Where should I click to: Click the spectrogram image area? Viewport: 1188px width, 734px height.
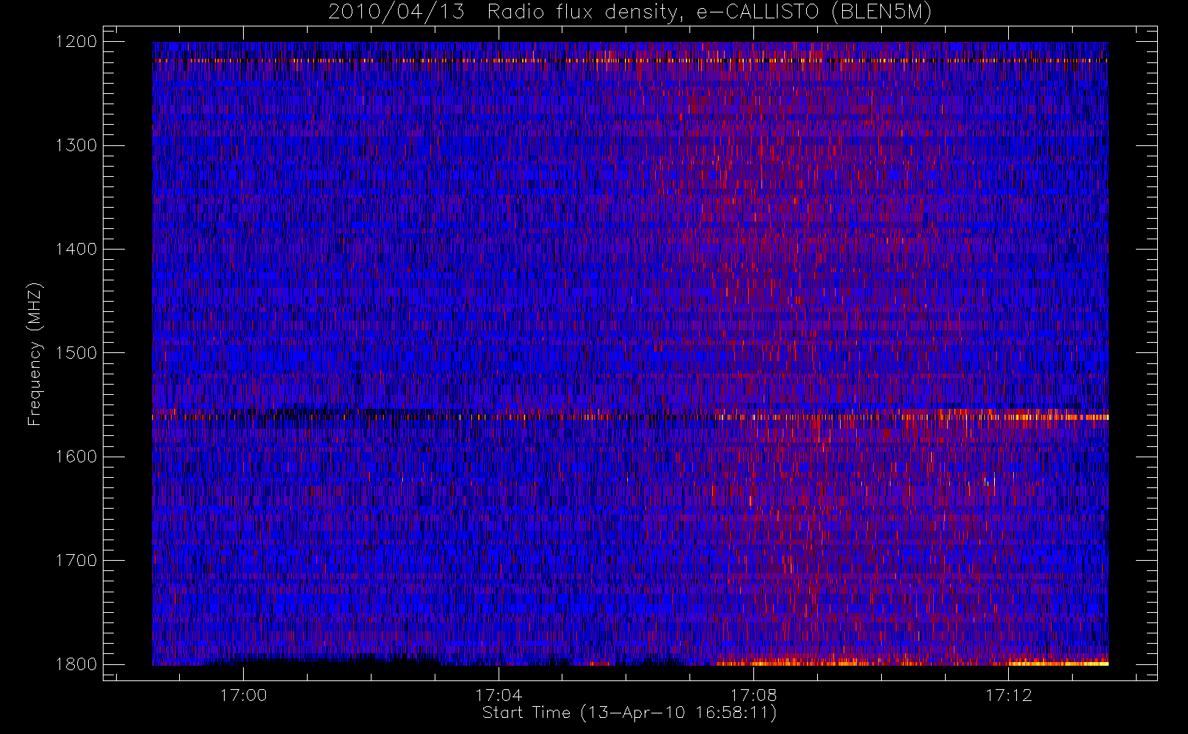(630, 354)
